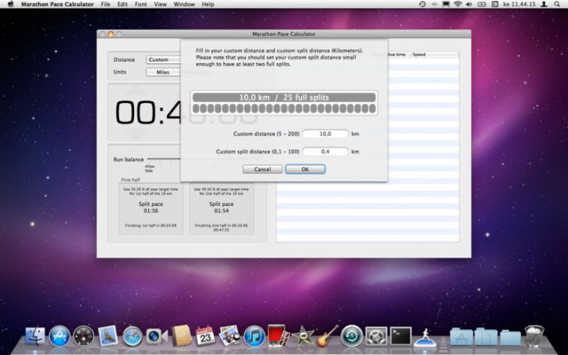This screenshot has height=355, width=568.
Task: Open the Apple menu
Action: (10, 5)
